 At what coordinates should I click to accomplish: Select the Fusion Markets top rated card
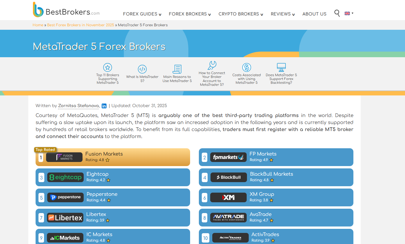113,157
